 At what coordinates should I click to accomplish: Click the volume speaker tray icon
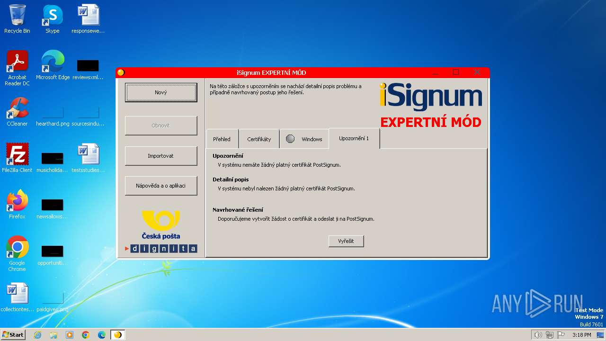coord(538,335)
